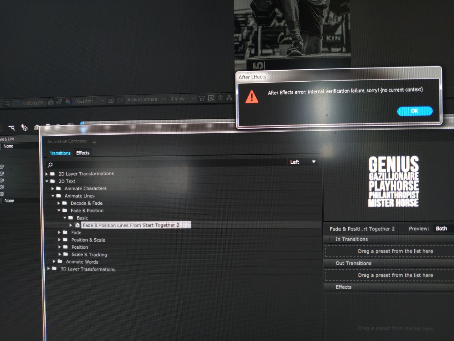Collapse the Fade & Position folder arrow
The width and height of the screenshot is (454, 341).
tap(59, 210)
